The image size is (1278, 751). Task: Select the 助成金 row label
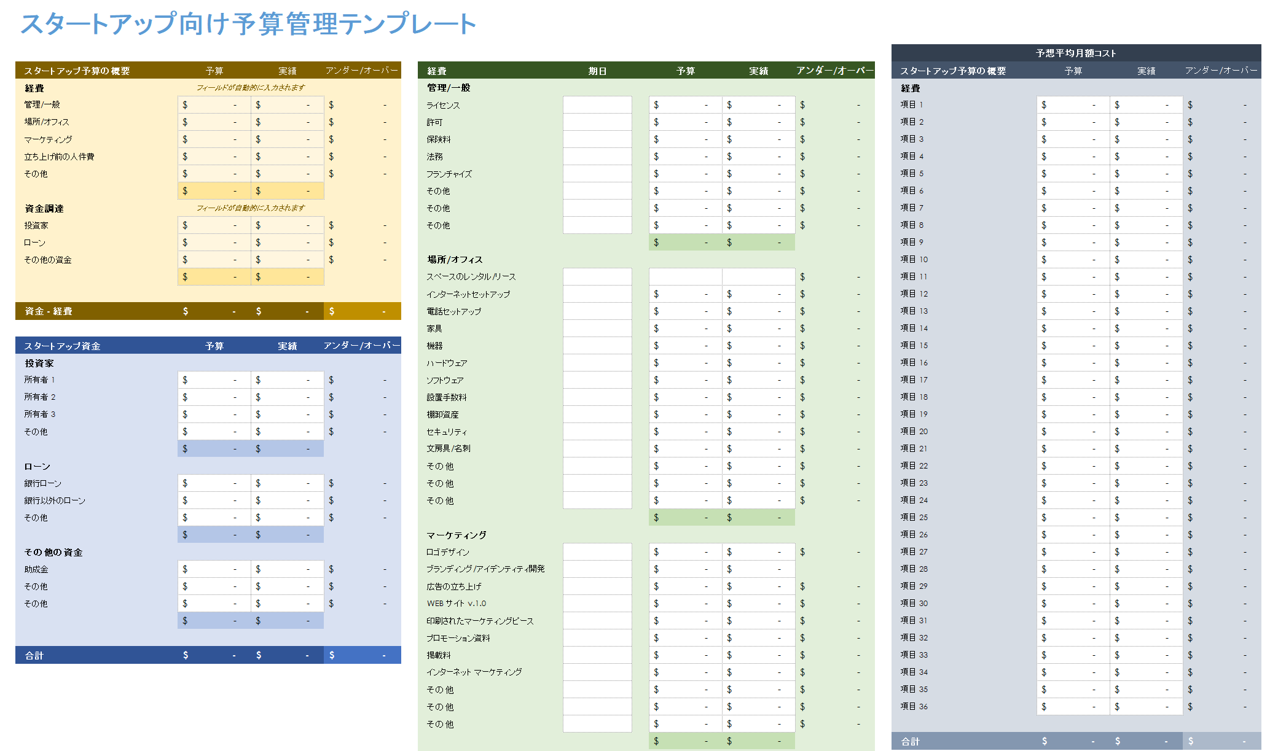point(36,569)
